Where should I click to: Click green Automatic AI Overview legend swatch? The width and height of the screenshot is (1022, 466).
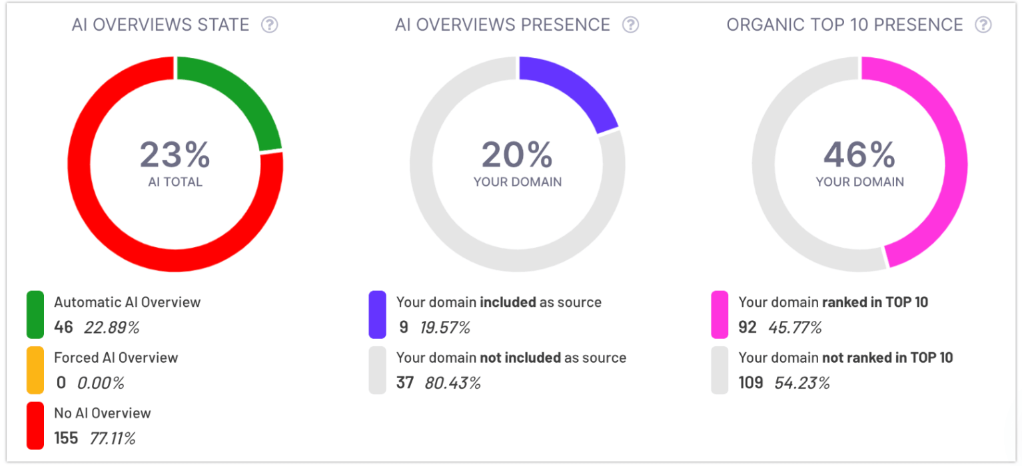[35, 314]
